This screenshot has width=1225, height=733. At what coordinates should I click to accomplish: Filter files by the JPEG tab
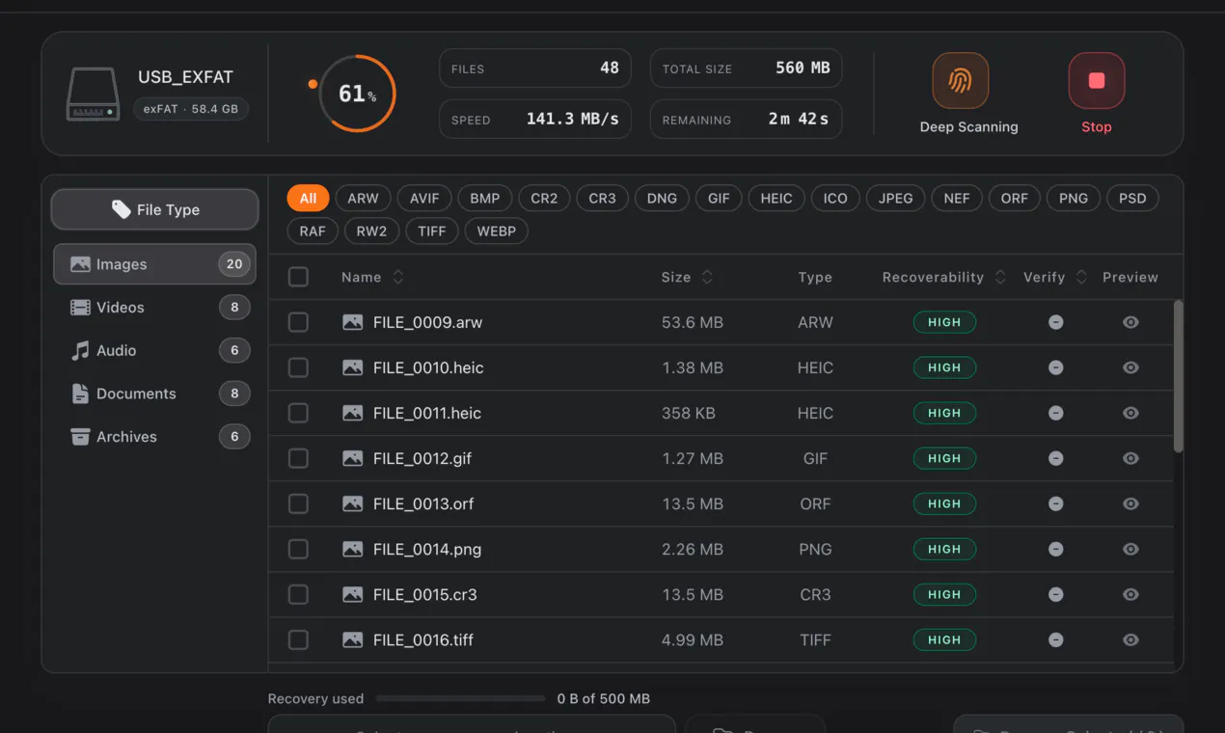(x=895, y=199)
